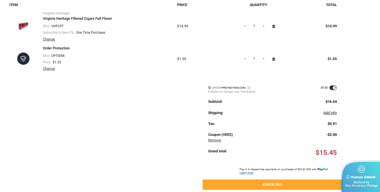Open the Virginia Heritage cigars product thumbnail
The width and height of the screenshot is (380, 192).
tap(23, 26)
